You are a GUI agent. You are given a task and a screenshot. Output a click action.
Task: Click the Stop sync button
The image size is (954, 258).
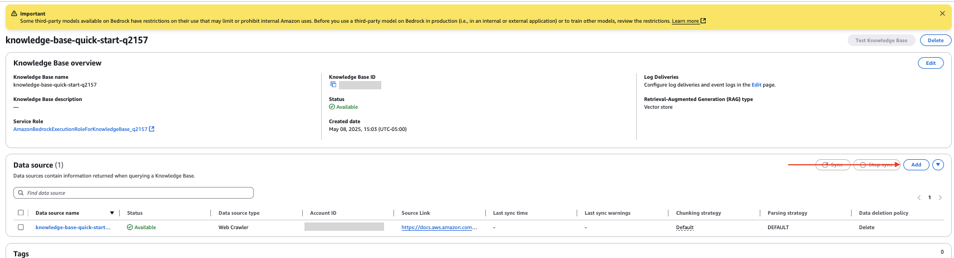pos(877,165)
